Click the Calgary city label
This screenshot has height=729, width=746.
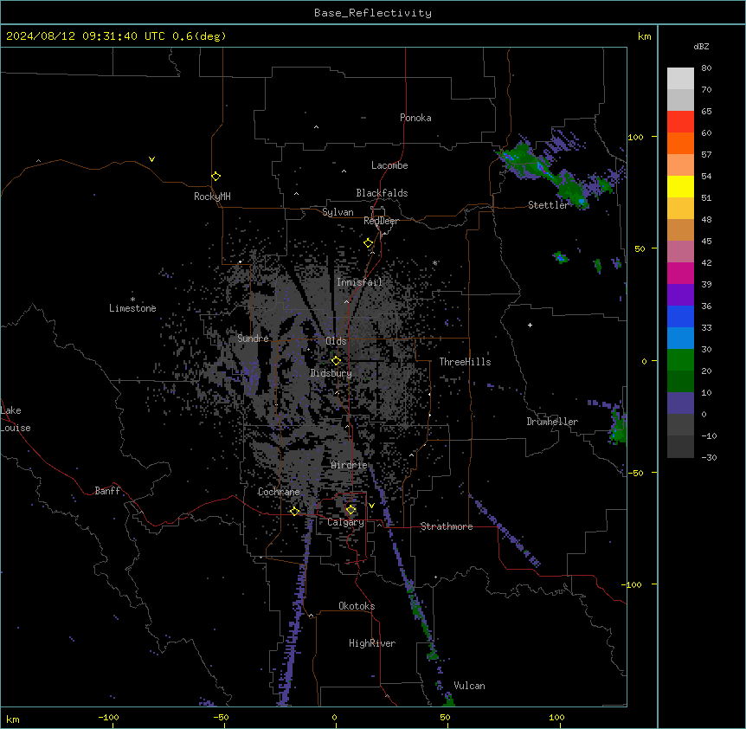click(346, 522)
